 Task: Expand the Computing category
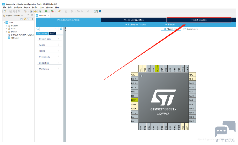pyautogui.click(x=49, y=63)
